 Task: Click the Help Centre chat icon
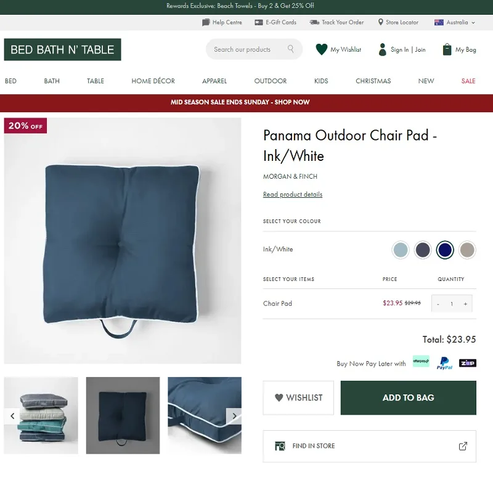206,22
